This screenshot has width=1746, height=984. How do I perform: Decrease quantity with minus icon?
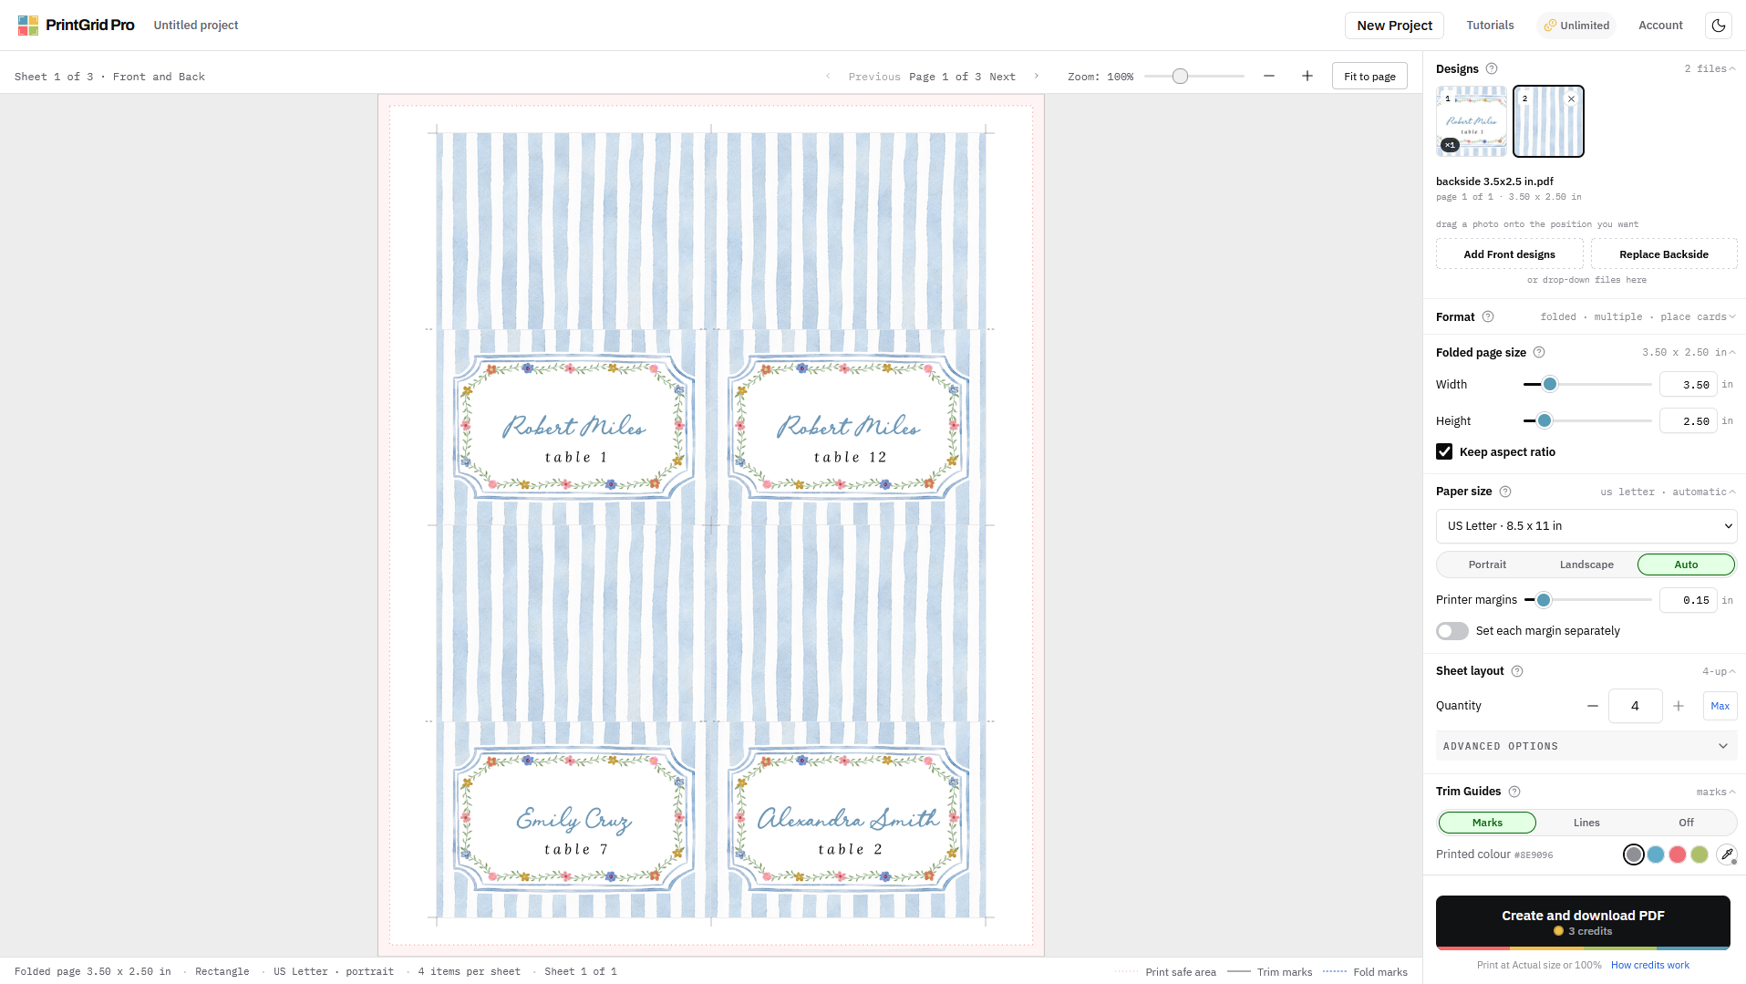click(x=1593, y=706)
